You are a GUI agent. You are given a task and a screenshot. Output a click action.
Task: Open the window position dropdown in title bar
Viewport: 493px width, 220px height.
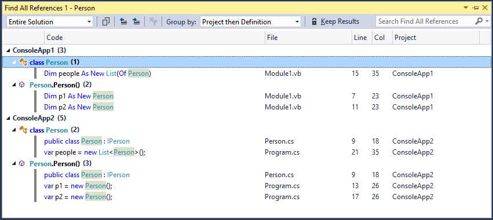tap(466, 8)
